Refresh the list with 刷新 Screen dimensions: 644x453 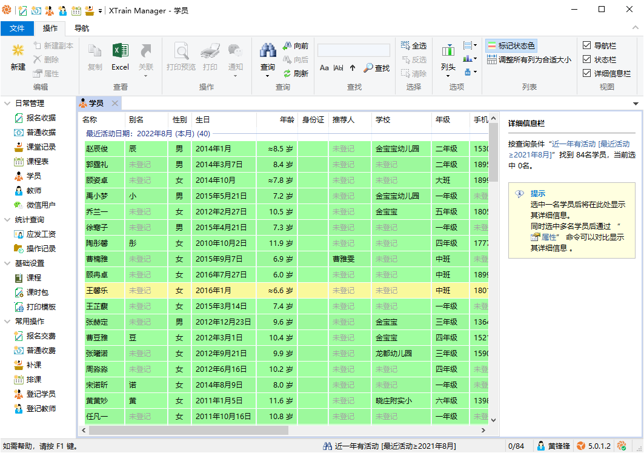[296, 73]
